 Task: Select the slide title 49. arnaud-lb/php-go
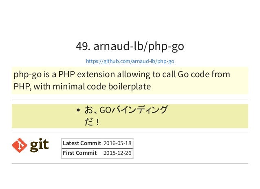click(x=130, y=46)
